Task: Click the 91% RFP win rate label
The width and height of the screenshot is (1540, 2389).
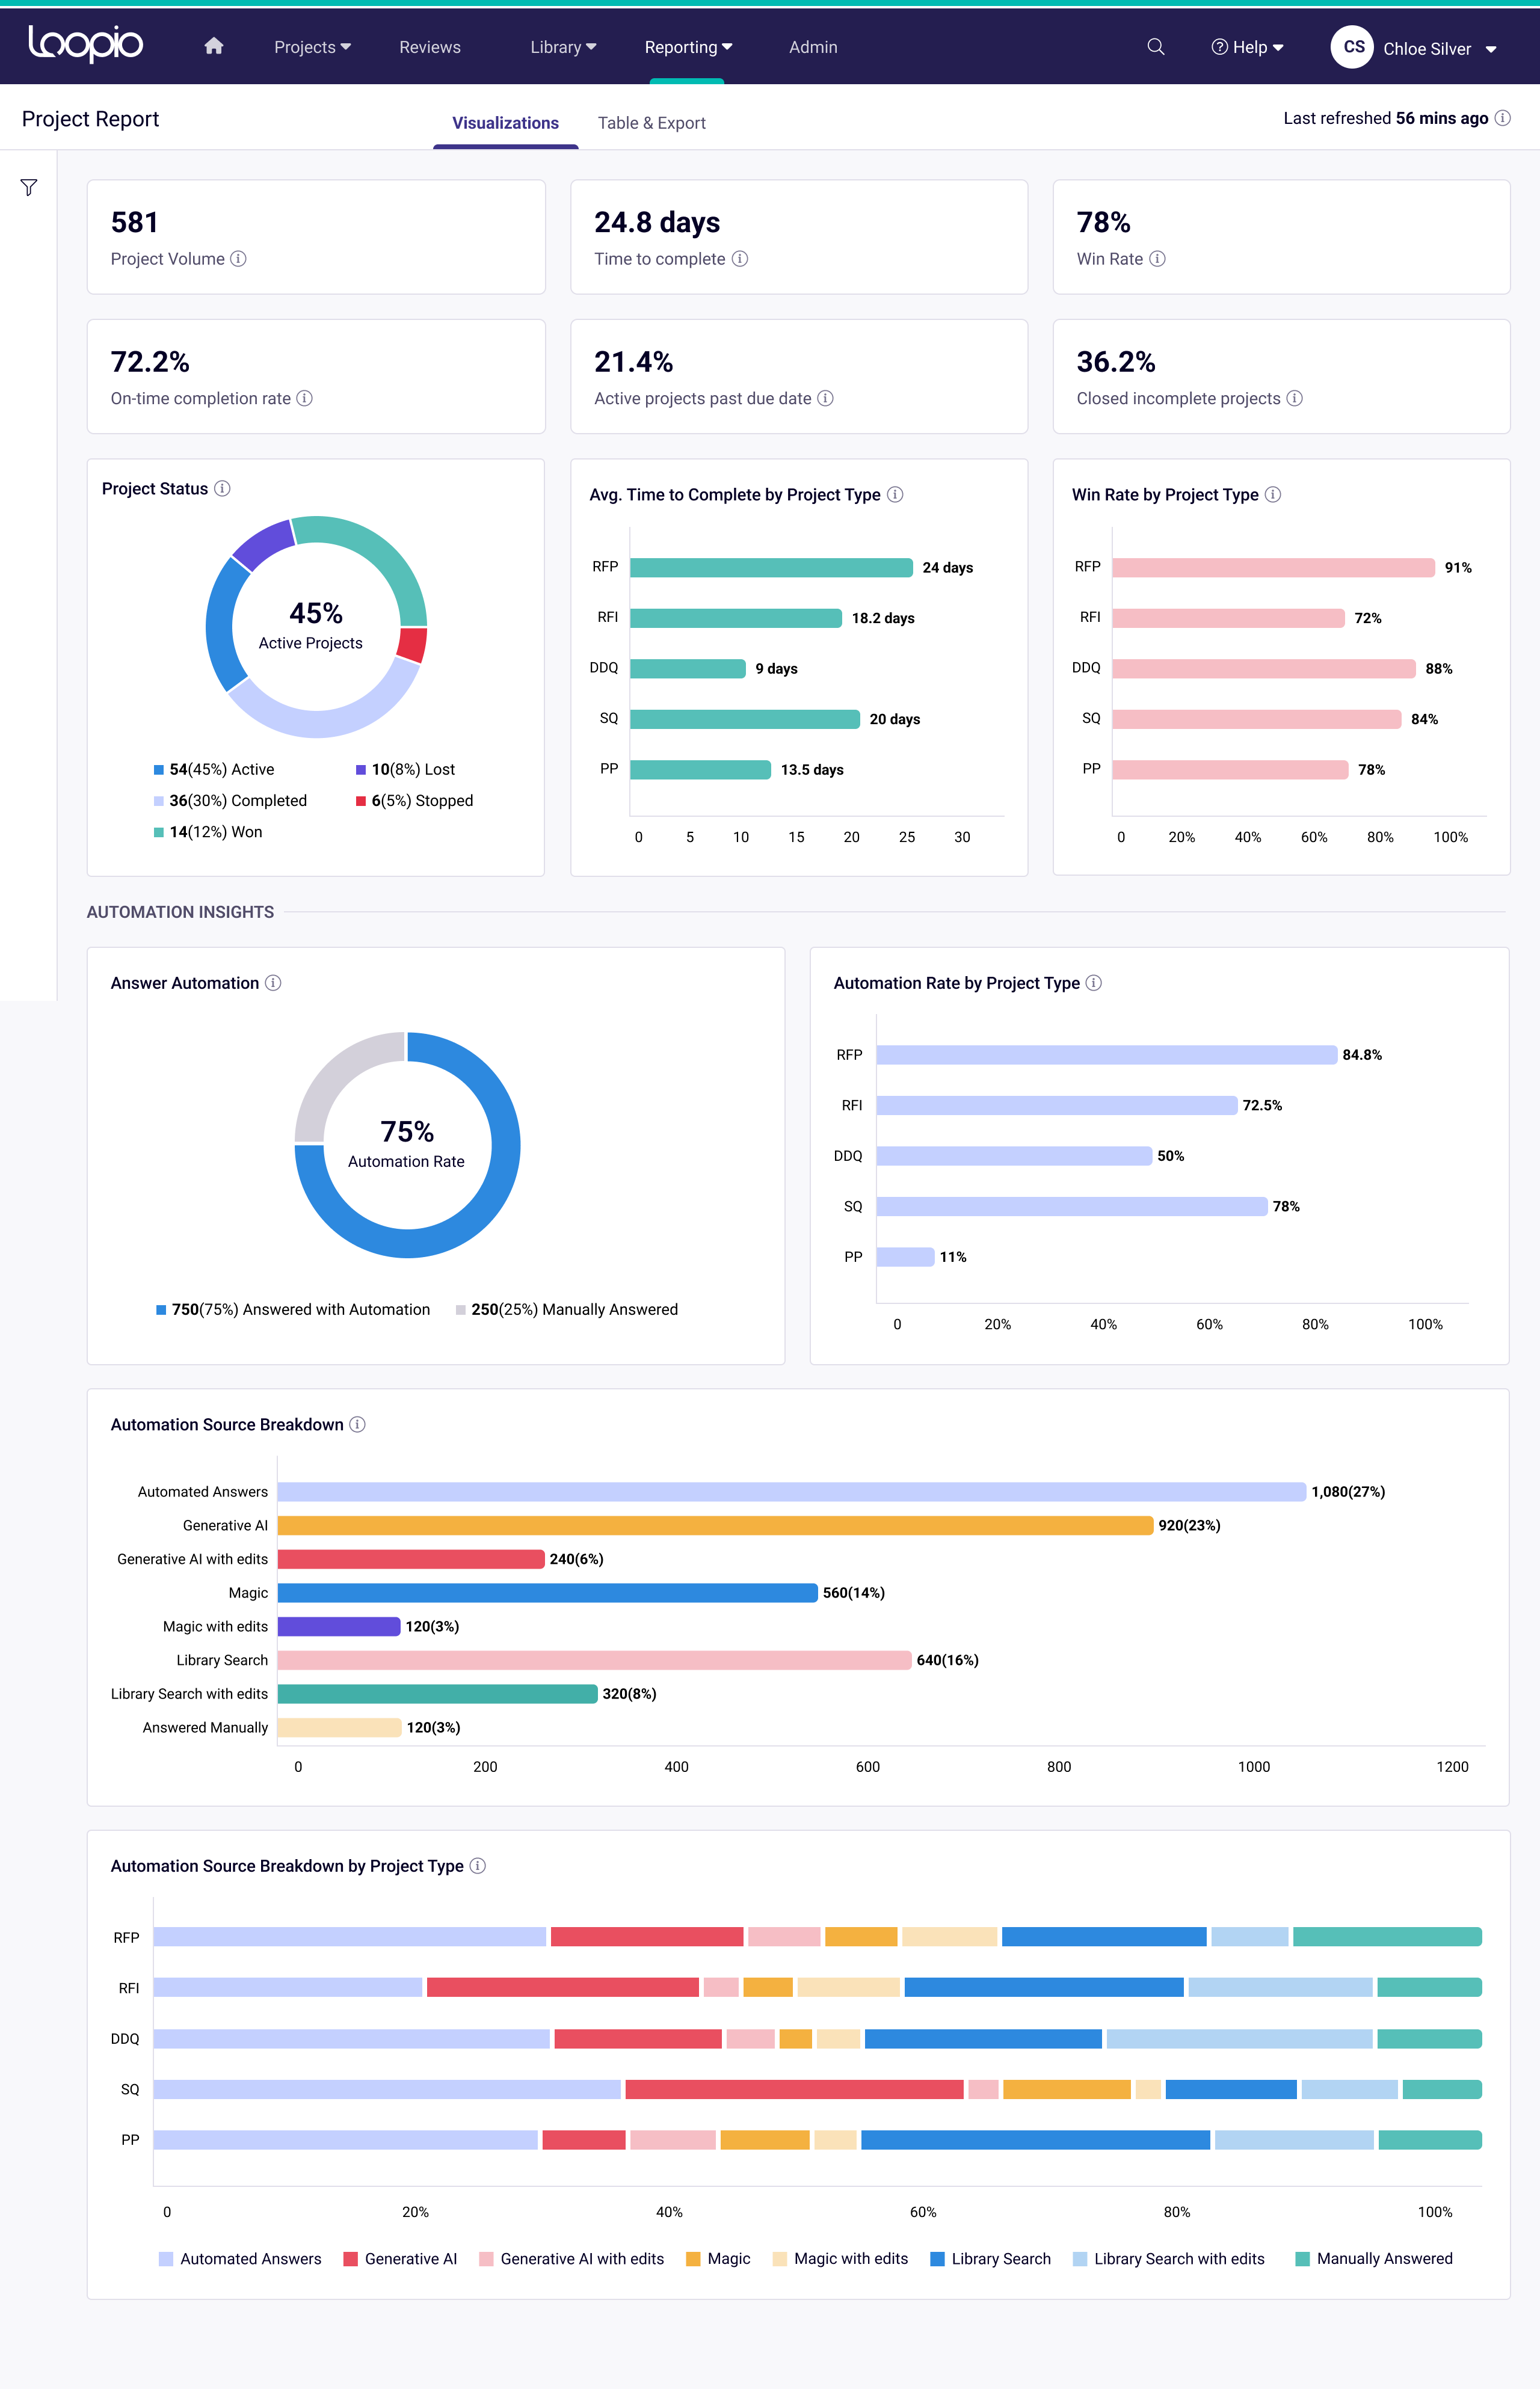Action: click(1458, 567)
